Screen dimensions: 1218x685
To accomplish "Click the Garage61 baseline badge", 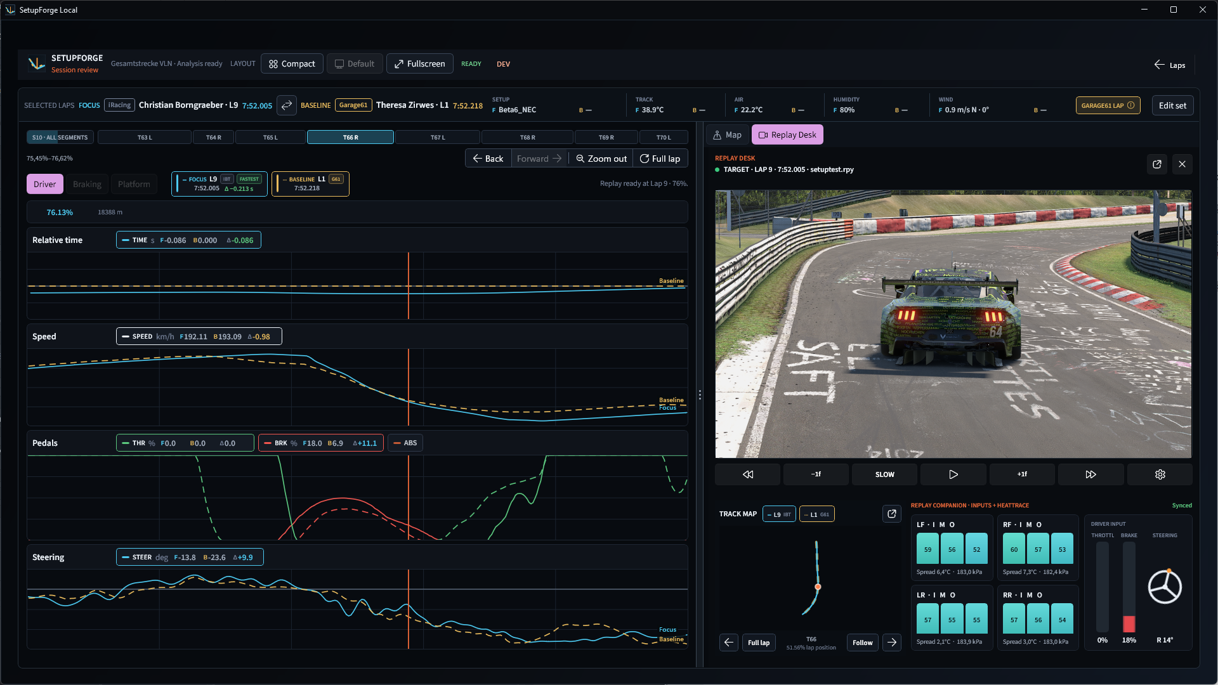I will click(x=353, y=105).
